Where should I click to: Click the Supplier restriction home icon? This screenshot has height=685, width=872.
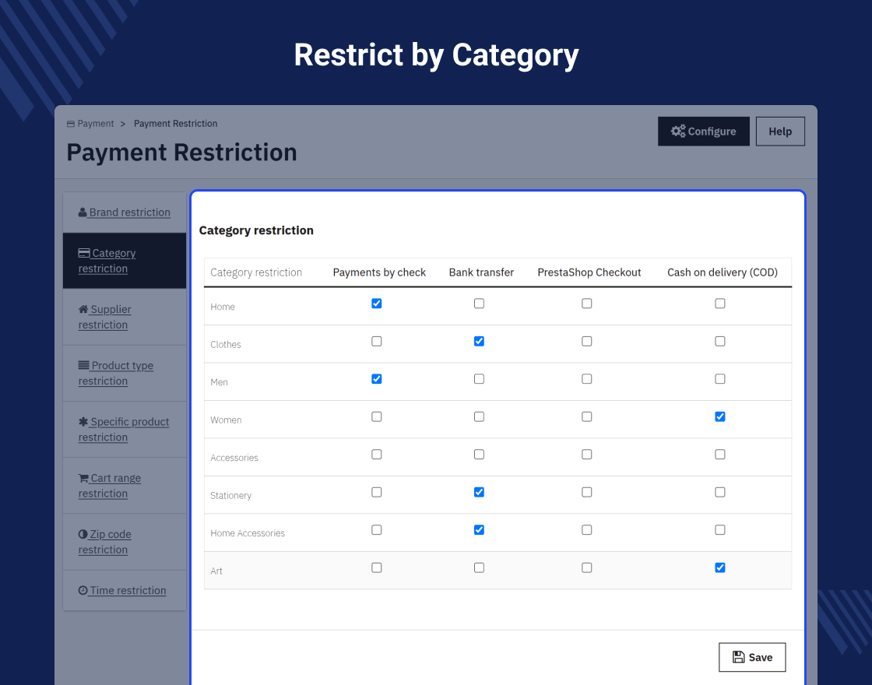pyautogui.click(x=83, y=309)
